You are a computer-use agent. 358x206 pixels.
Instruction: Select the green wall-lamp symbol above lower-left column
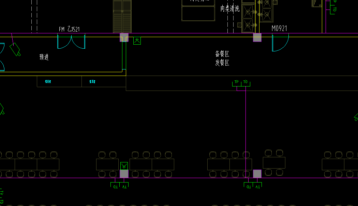pos(124,166)
